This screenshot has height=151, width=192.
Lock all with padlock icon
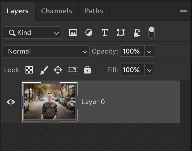tap(87, 70)
